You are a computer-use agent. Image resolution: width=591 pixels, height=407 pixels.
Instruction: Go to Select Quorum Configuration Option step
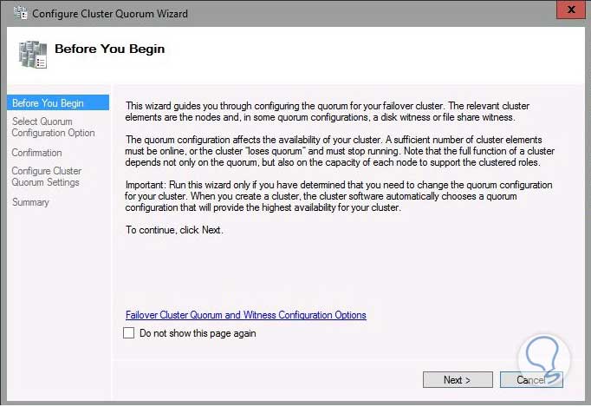click(53, 128)
